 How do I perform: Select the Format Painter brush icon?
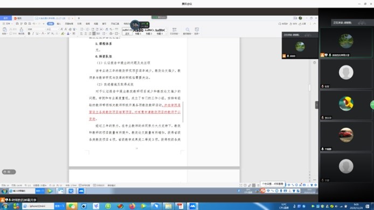click(x=22, y=30)
